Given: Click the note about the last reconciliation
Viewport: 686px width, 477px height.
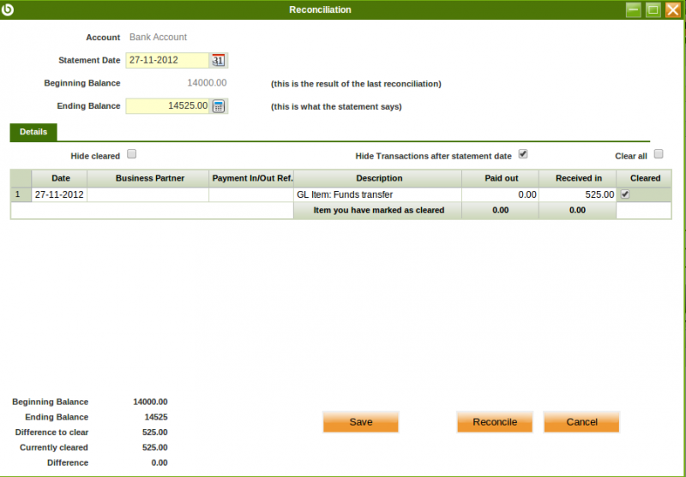Looking at the screenshot, I should click(356, 84).
